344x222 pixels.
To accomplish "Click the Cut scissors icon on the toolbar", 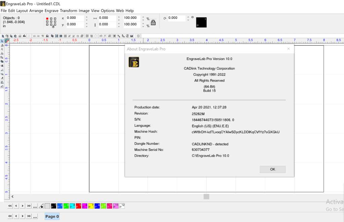I will coord(29,36).
